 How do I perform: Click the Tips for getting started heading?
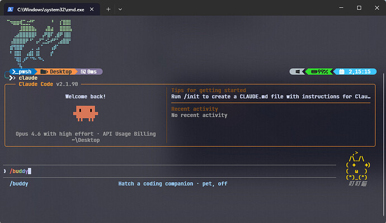coord(209,90)
